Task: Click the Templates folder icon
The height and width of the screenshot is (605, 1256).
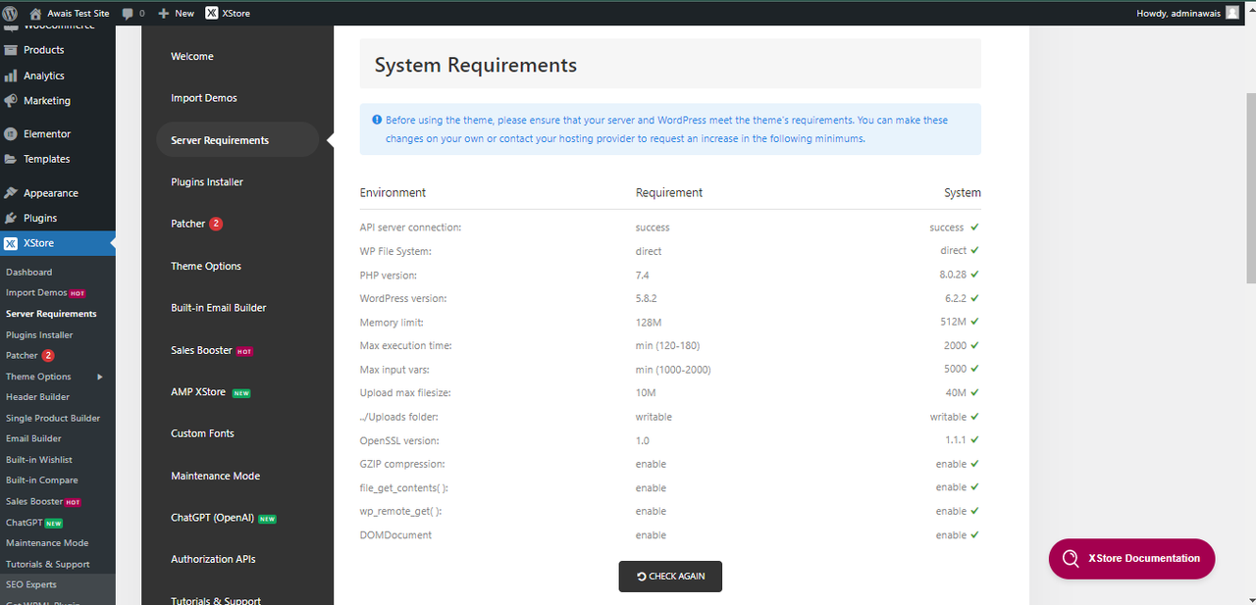Action: click(11, 159)
